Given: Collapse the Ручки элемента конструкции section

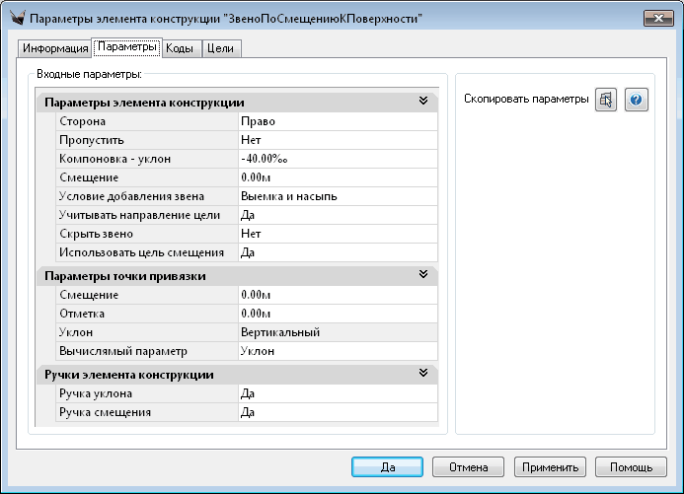Looking at the screenshot, I should tap(422, 374).
